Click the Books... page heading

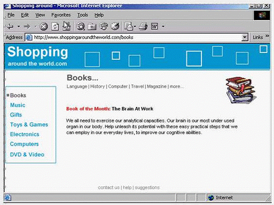tap(82, 78)
